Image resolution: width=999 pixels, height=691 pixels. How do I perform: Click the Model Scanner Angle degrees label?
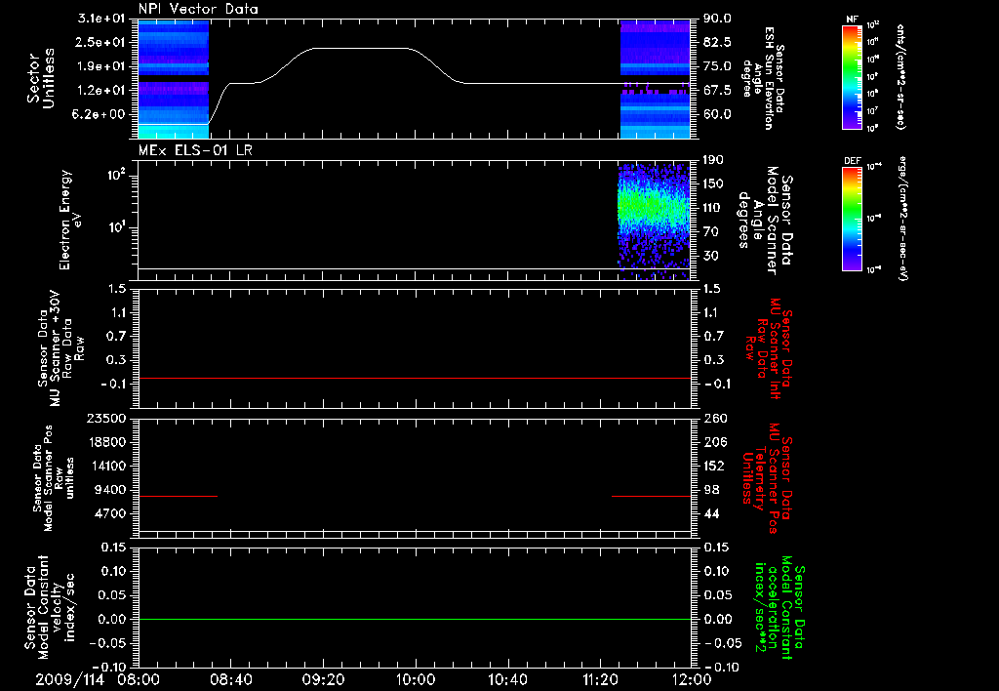click(x=765, y=221)
